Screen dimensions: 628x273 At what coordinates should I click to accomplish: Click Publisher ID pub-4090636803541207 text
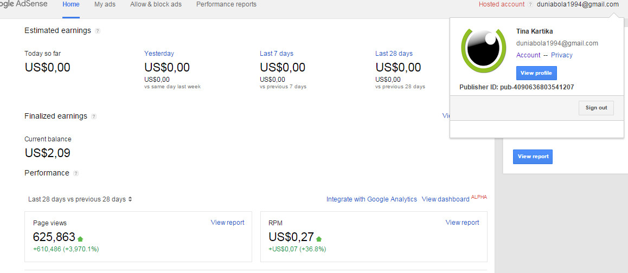pyautogui.click(x=517, y=87)
